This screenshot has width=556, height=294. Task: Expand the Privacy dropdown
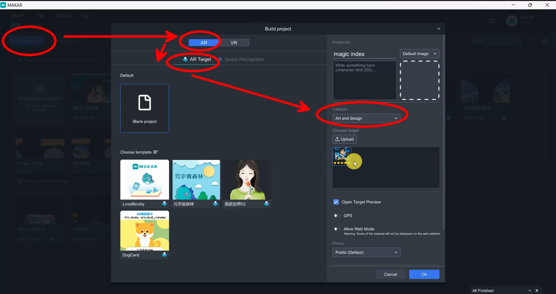[x=366, y=252]
